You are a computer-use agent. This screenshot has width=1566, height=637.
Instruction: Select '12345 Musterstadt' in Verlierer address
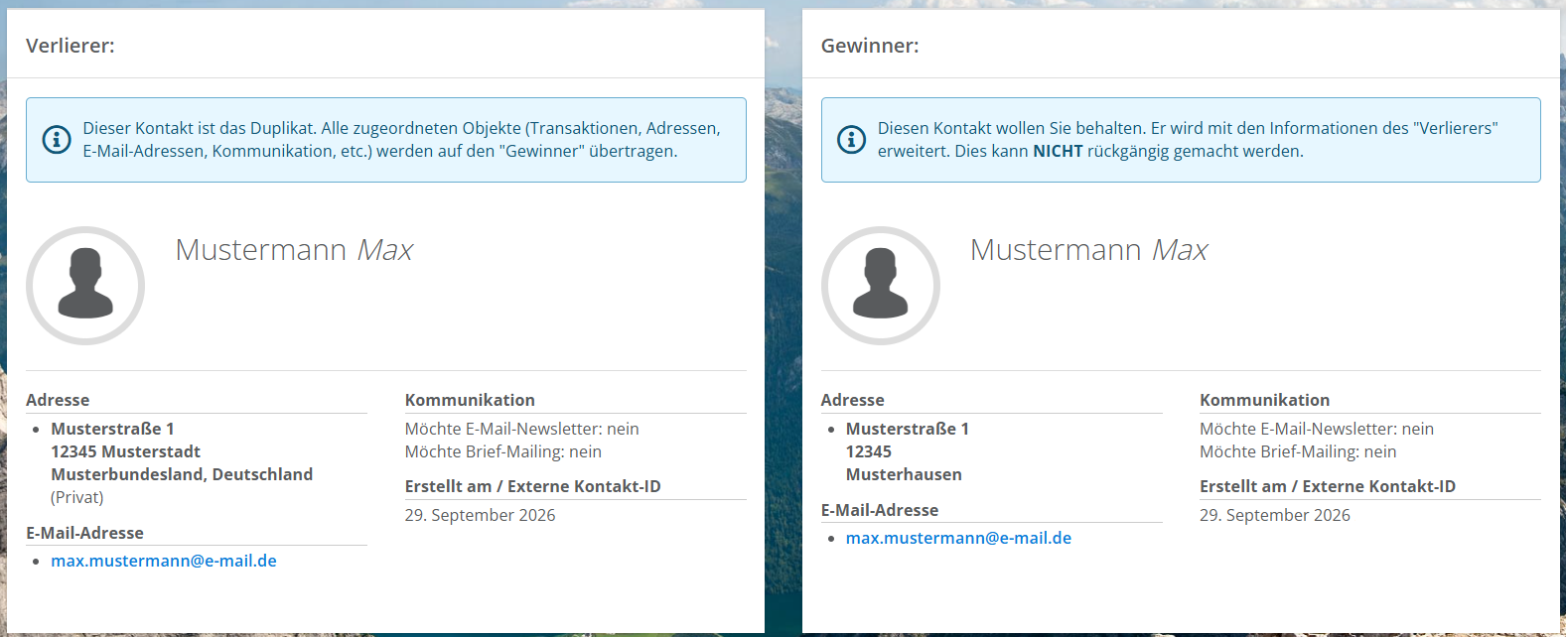pos(126,451)
